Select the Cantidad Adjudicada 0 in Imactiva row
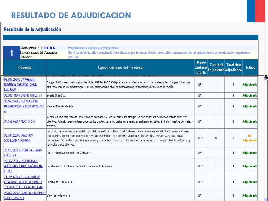 pos(216,138)
